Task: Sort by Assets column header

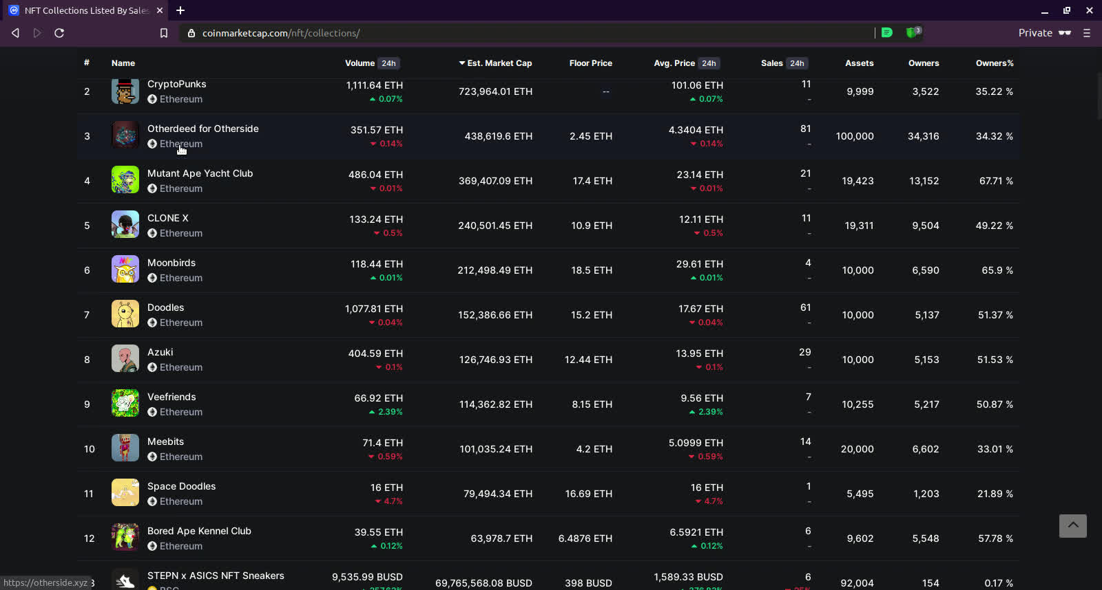Action: click(x=859, y=63)
